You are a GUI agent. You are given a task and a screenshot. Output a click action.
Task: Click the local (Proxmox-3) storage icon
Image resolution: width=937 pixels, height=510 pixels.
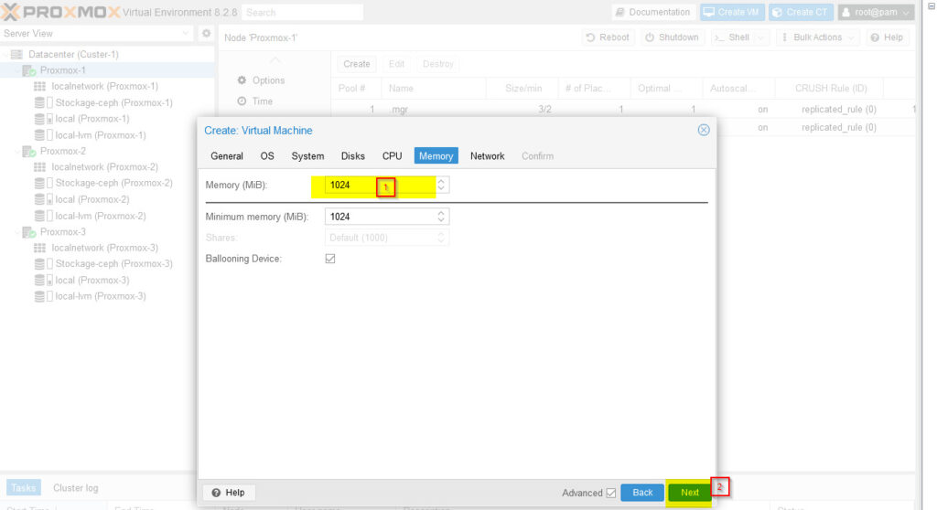tap(44, 280)
